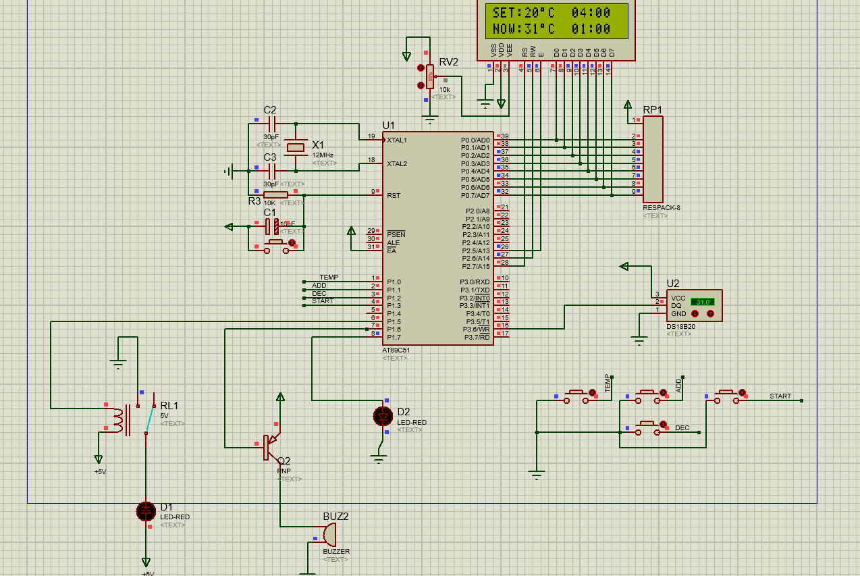Click the LCD line 'NOW:31°C 01:00'
The height and width of the screenshot is (576, 860).
pos(552,29)
